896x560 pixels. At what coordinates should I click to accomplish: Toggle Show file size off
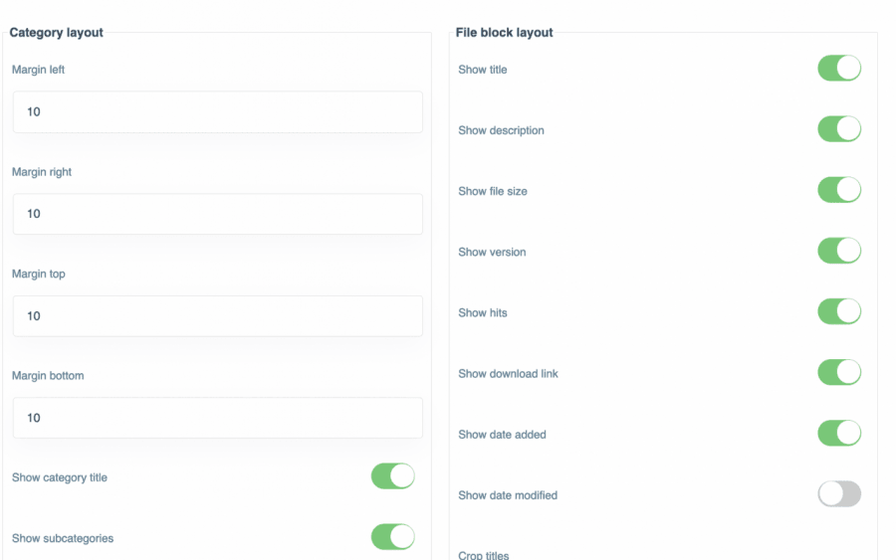click(838, 190)
